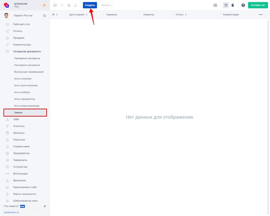Collapse Складские документы section
This screenshot has height=216, width=270.
(27, 52)
